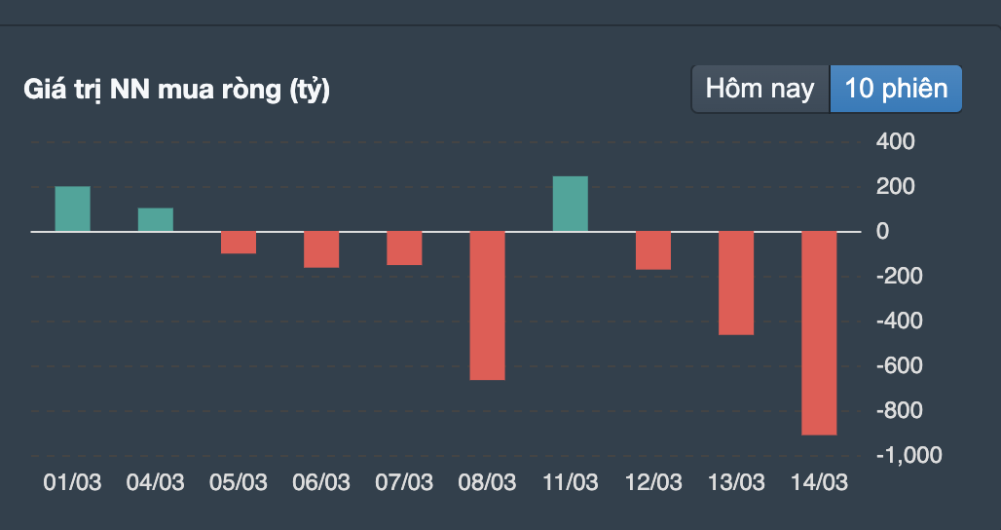Click the 08/03 date axis label

(487, 482)
